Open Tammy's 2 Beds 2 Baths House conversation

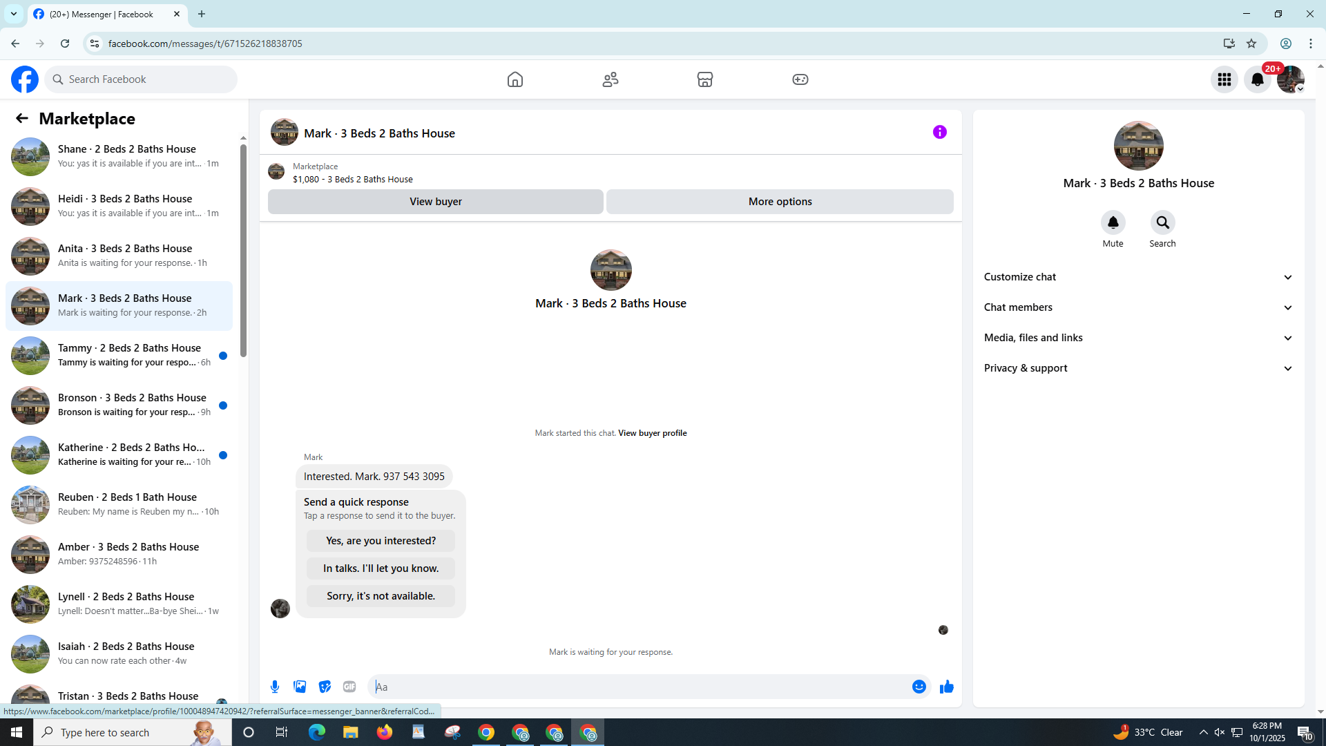[119, 356]
